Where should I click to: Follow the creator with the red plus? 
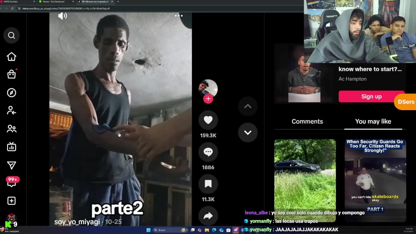pos(208,99)
